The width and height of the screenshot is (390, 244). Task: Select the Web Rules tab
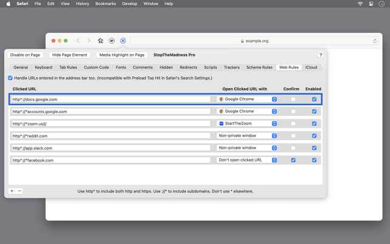(289, 67)
